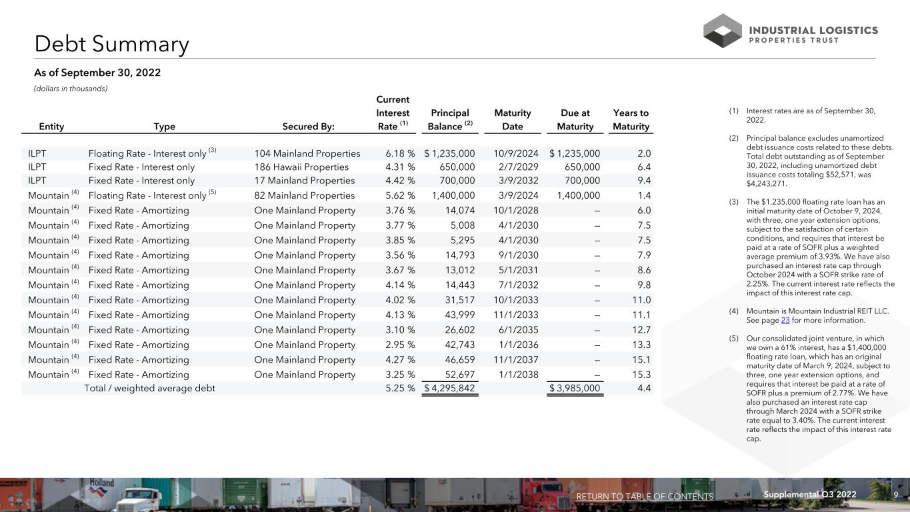This screenshot has width=910, height=512.
Task: Click the total due at maturity $3,985,000
Action: pyautogui.click(x=575, y=388)
